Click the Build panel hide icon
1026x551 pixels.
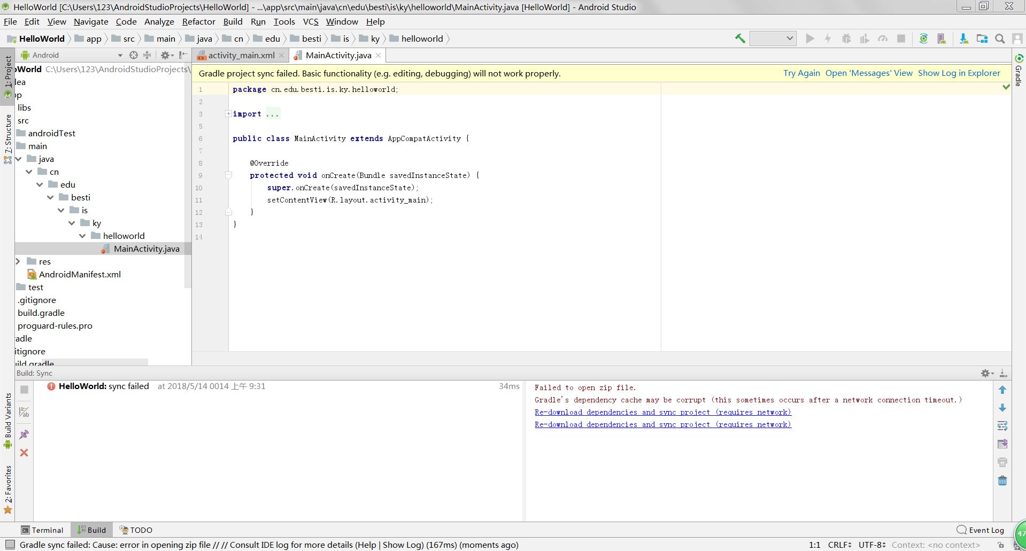1004,374
